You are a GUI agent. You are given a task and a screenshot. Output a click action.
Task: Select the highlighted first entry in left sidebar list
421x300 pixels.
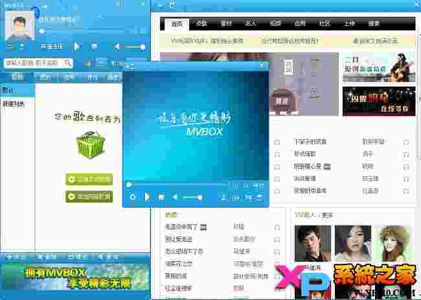coord(17,91)
